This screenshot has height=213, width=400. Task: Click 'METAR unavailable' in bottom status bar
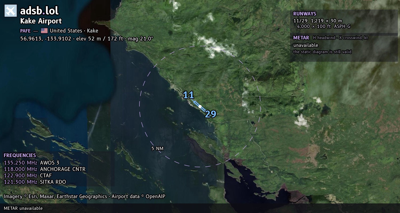coord(23,208)
